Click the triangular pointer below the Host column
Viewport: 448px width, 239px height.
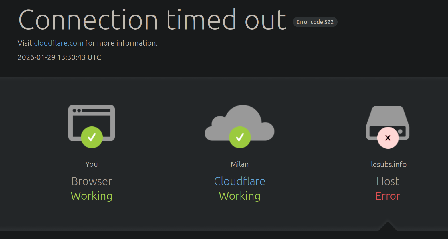click(x=387, y=226)
